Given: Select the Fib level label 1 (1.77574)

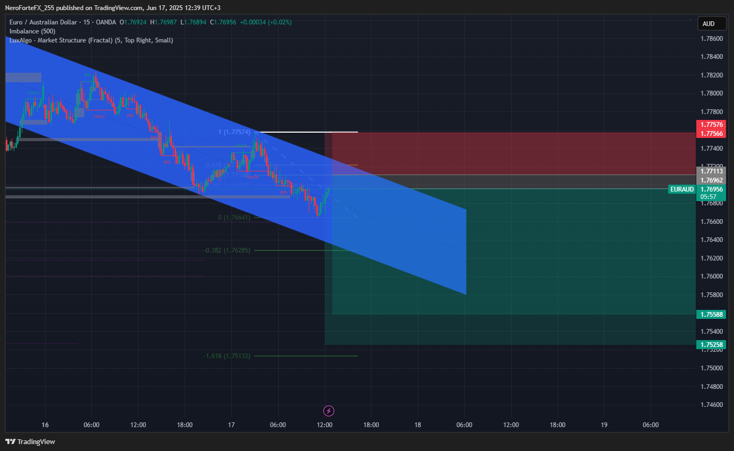Looking at the screenshot, I should (x=235, y=132).
